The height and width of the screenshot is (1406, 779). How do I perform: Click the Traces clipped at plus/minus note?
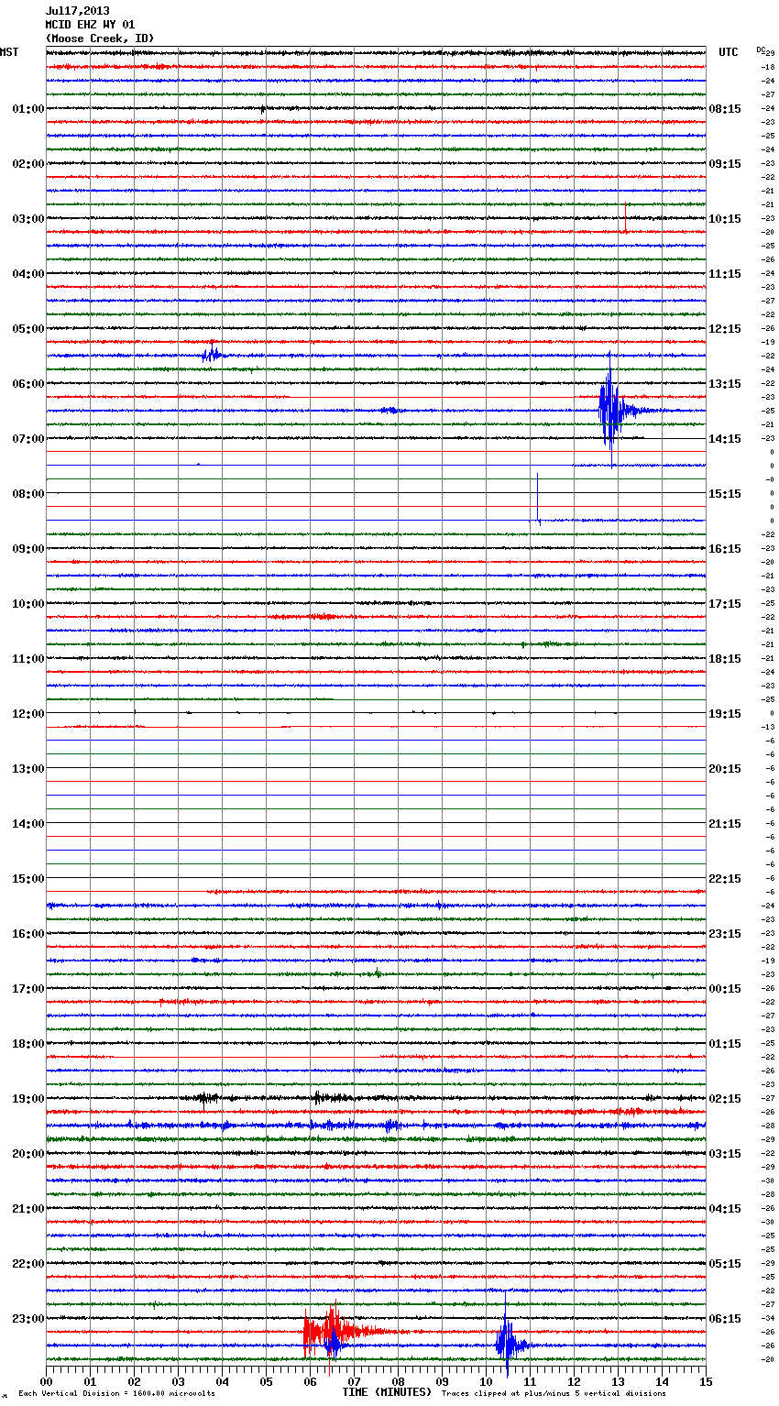(554, 1394)
